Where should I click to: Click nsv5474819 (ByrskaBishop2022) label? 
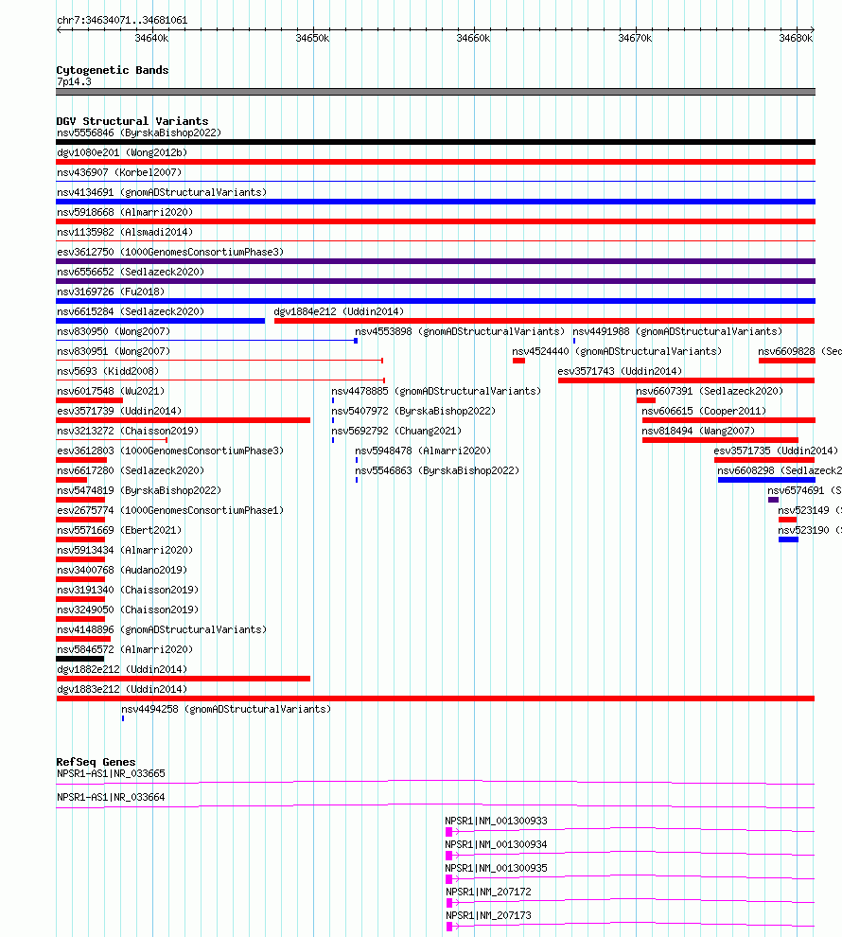[x=138, y=490]
